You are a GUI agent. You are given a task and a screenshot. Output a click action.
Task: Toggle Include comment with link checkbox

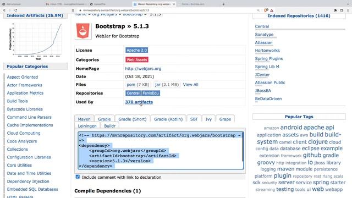click(x=78, y=177)
